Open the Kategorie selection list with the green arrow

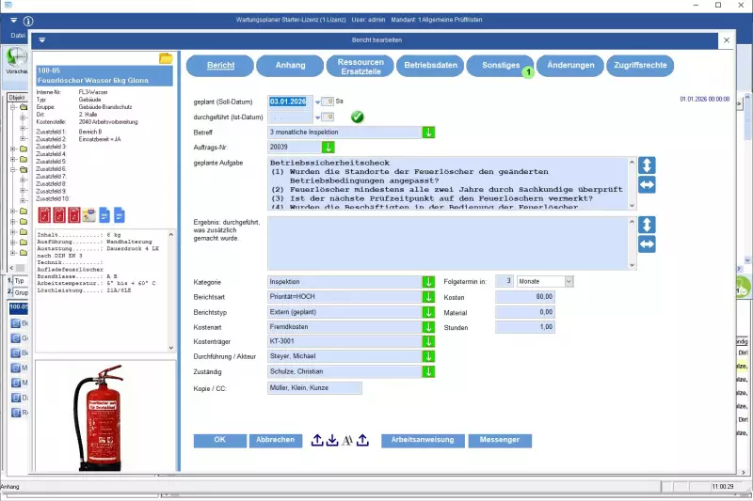coord(428,281)
